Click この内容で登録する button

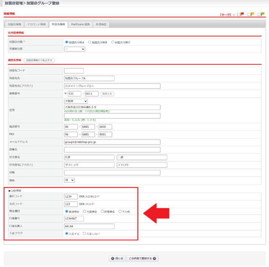coord(142,258)
